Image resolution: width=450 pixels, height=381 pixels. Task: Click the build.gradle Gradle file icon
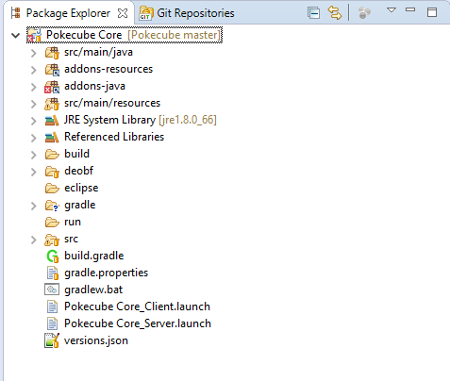[52, 257]
